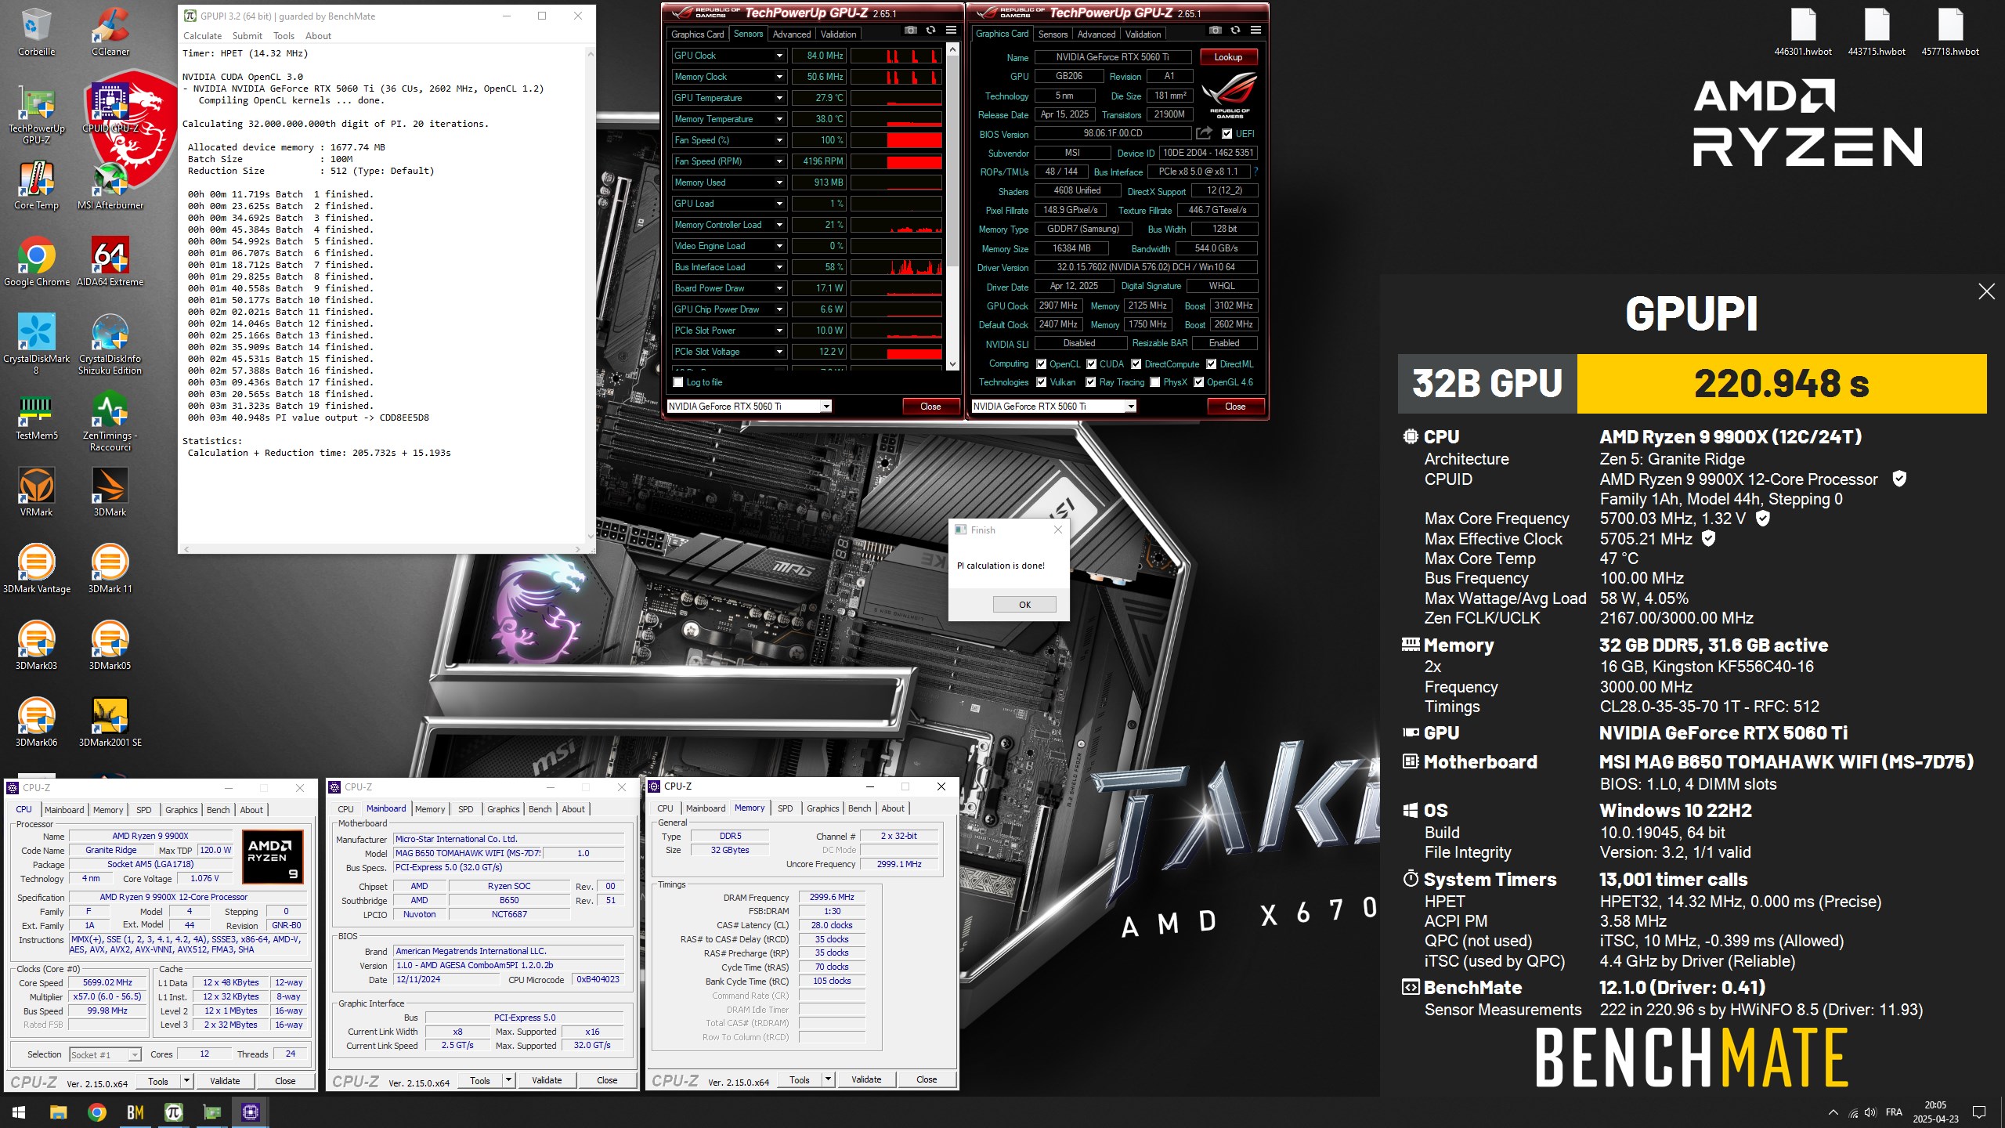Click the GPU-Z Sensors vertical scrollbar

click(x=952, y=207)
